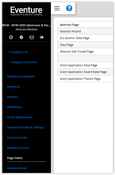Click the logout arrow icon
This screenshot has height=175, width=115.
42,37
